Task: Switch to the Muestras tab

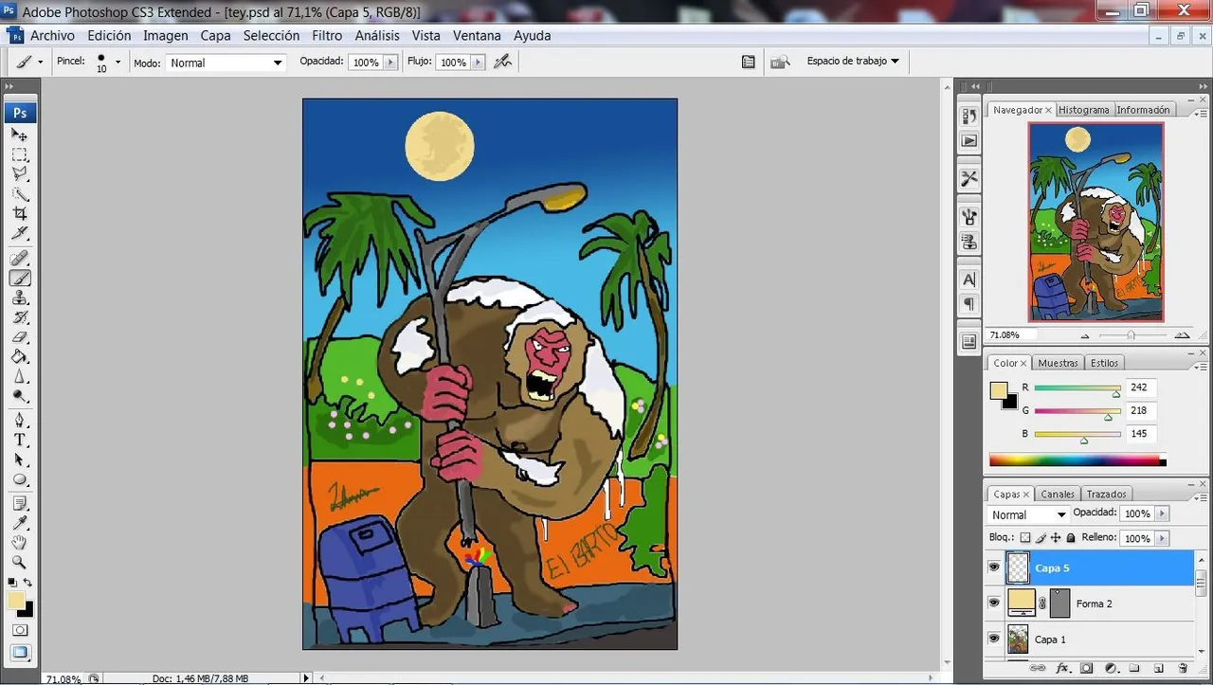Action: [x=1058, y=363]
